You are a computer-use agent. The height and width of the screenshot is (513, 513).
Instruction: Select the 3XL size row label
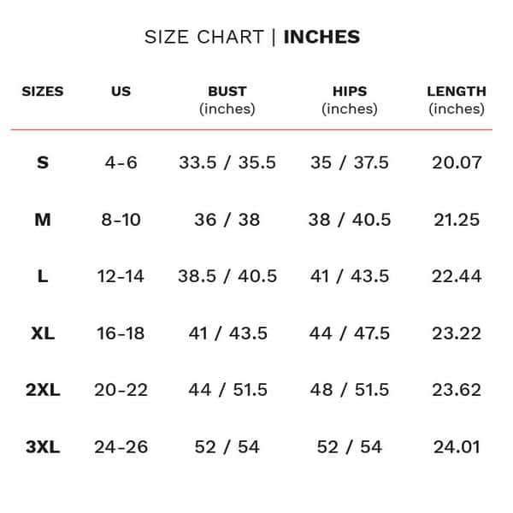coord(43,447)
